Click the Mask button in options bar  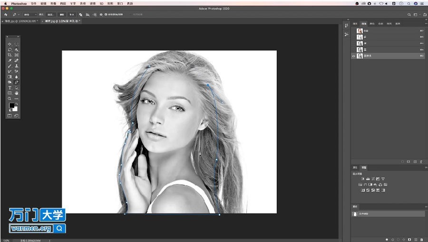coord(62,14)
